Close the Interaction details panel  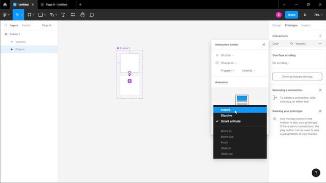tap(264, 45)
